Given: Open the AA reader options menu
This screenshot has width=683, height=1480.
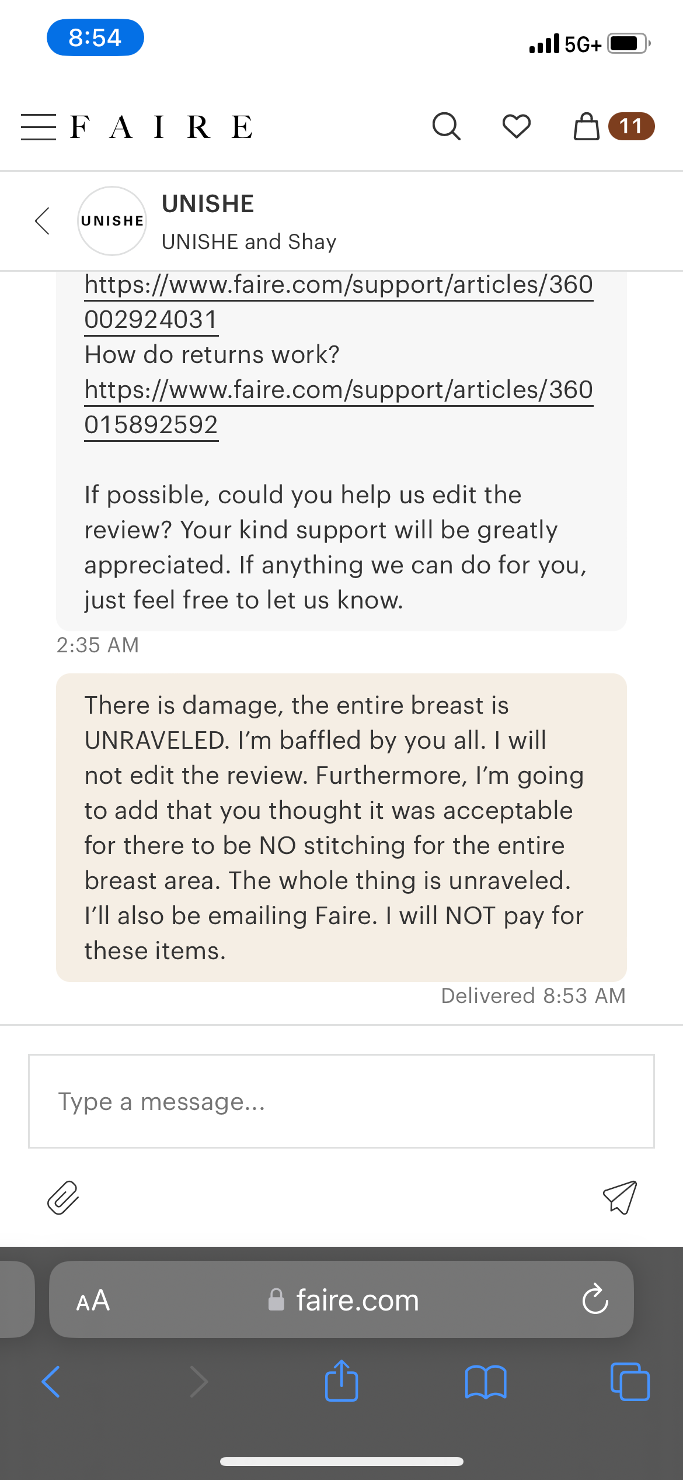Looking at the screenshot, I should click(x=93, y=1300).
